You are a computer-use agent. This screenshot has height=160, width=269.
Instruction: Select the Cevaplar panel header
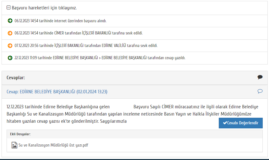click(x=16, y=77)
